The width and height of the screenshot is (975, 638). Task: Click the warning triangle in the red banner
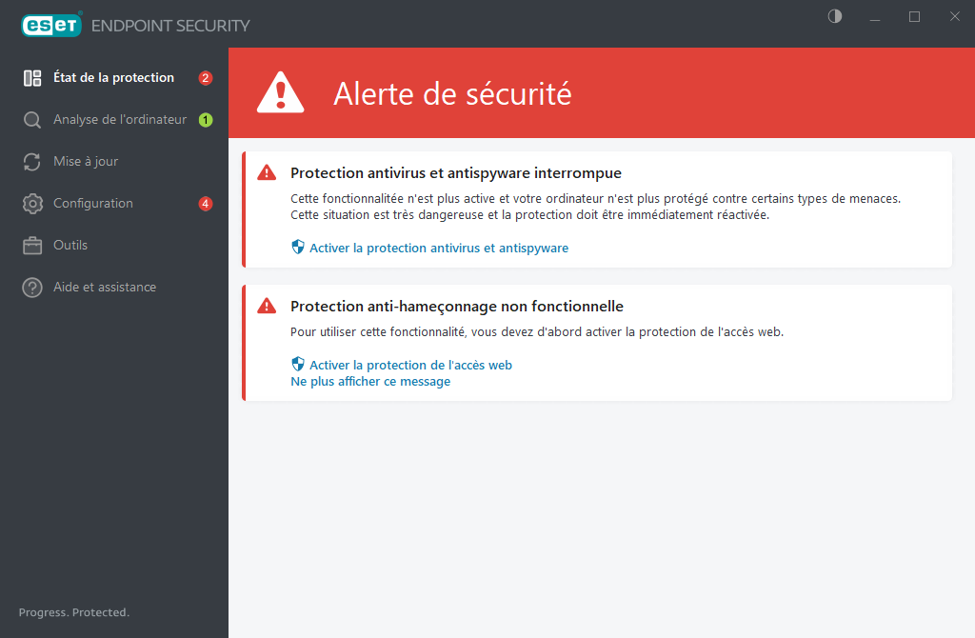[280, 91]
